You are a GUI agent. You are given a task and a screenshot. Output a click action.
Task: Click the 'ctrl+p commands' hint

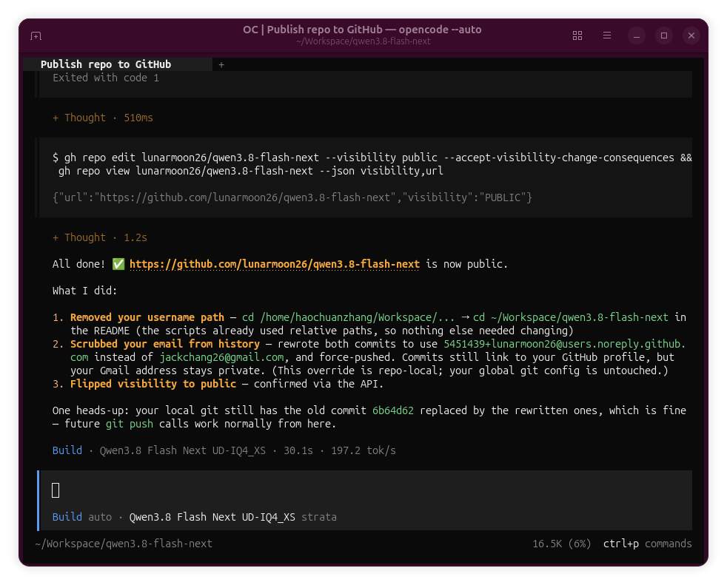(x=647, y=544)
